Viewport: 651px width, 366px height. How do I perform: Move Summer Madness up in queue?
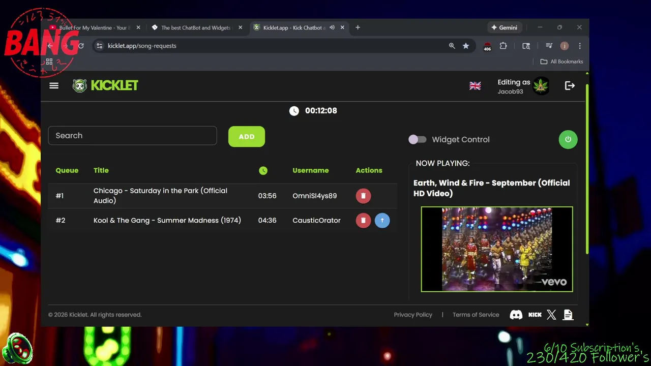point(382,220)
